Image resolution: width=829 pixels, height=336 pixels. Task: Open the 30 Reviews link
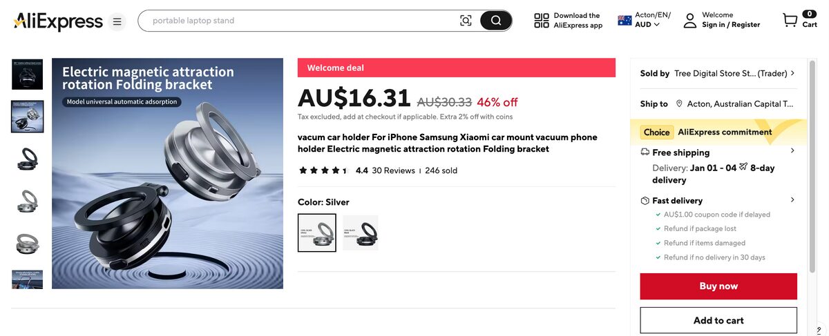tap(393, 170)
